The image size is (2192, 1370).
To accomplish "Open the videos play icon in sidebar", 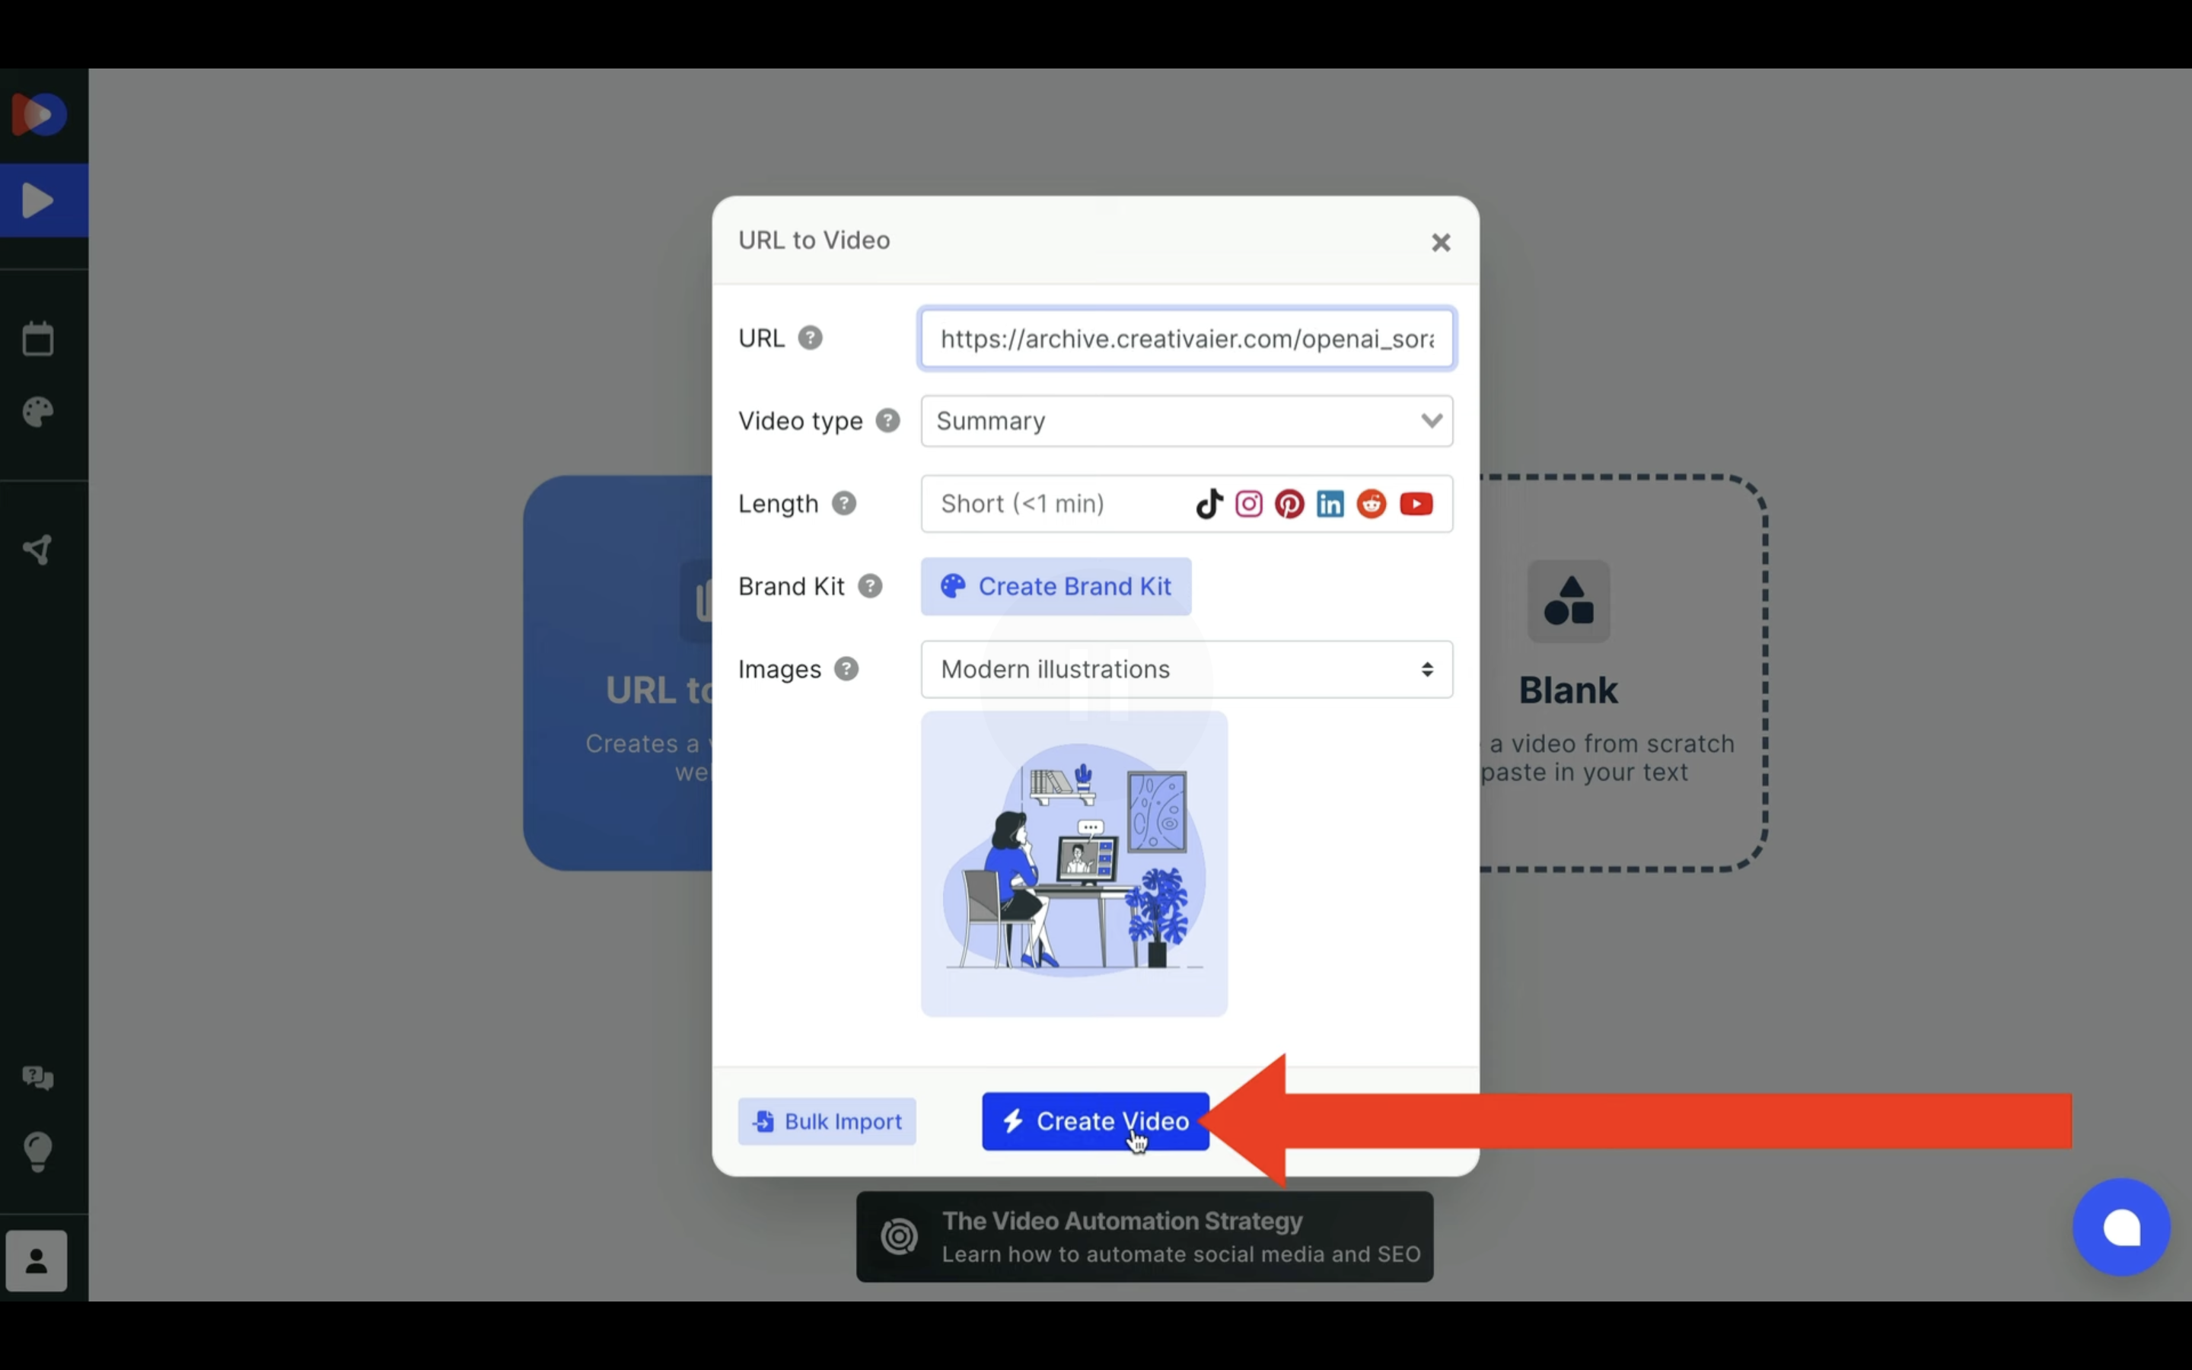I will [38, 200].
